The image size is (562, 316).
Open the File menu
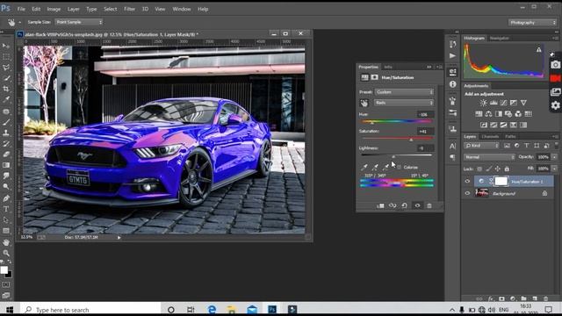pos(21,9)
